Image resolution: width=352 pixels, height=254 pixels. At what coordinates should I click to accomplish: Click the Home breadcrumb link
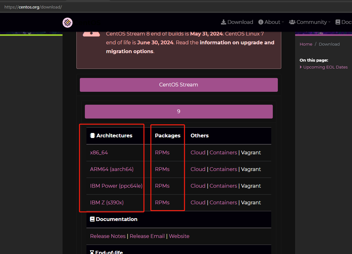pos(306,44)
